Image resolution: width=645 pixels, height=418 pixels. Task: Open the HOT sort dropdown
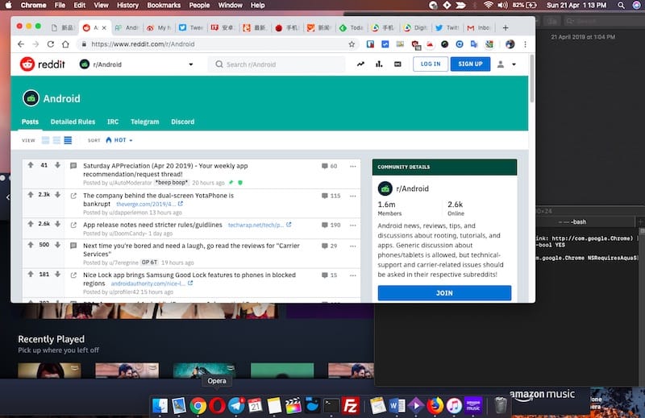[x=119, y=140]
